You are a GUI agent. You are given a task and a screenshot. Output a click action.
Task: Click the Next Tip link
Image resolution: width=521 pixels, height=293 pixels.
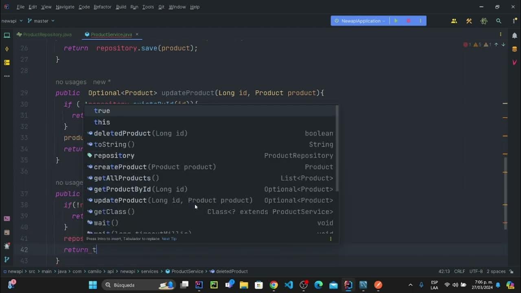pos(169,239)
